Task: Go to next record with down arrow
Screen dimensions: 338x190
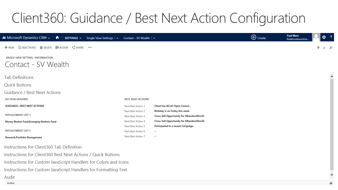Action: click(x=324, y=48)
